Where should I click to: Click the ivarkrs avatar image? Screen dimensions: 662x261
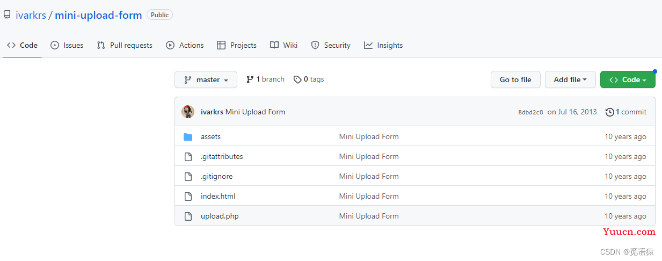click(188, 112)
